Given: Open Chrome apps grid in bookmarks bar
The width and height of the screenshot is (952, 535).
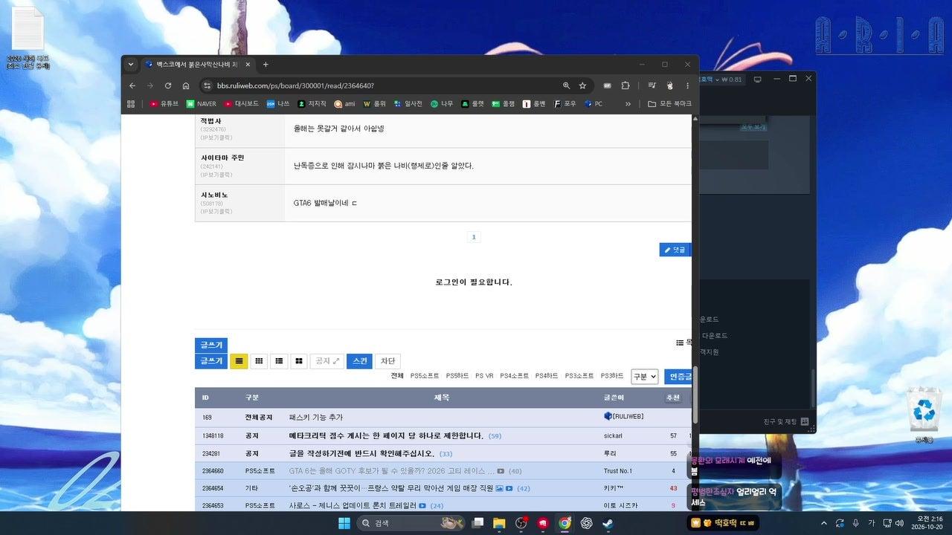Looking at the screenshot, I should 131,104.
